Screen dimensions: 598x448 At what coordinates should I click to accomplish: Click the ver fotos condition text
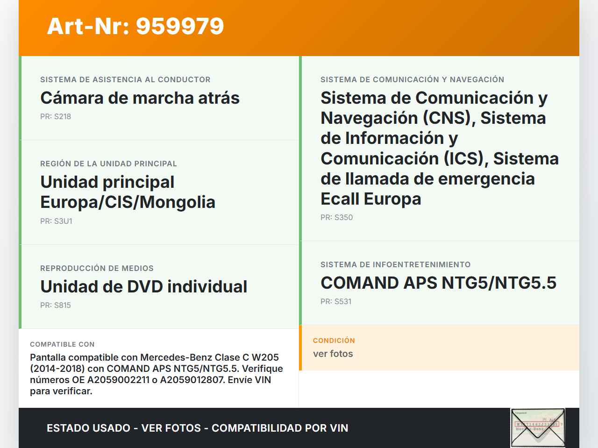(333, 354)
